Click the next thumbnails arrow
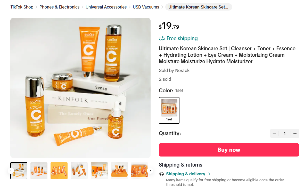The width and height of the screenshot is (304, 189). coord(150,171)
